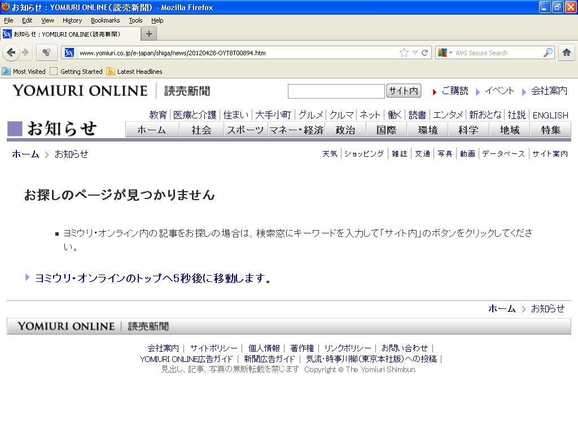Reload the page with the refresh icon
Screen dimensions: 578x433
(x=424, y=52)
